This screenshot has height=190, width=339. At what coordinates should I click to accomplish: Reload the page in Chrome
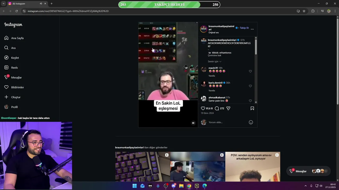point(16,11)
